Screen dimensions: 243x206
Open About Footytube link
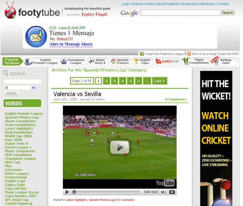point(168,4)
